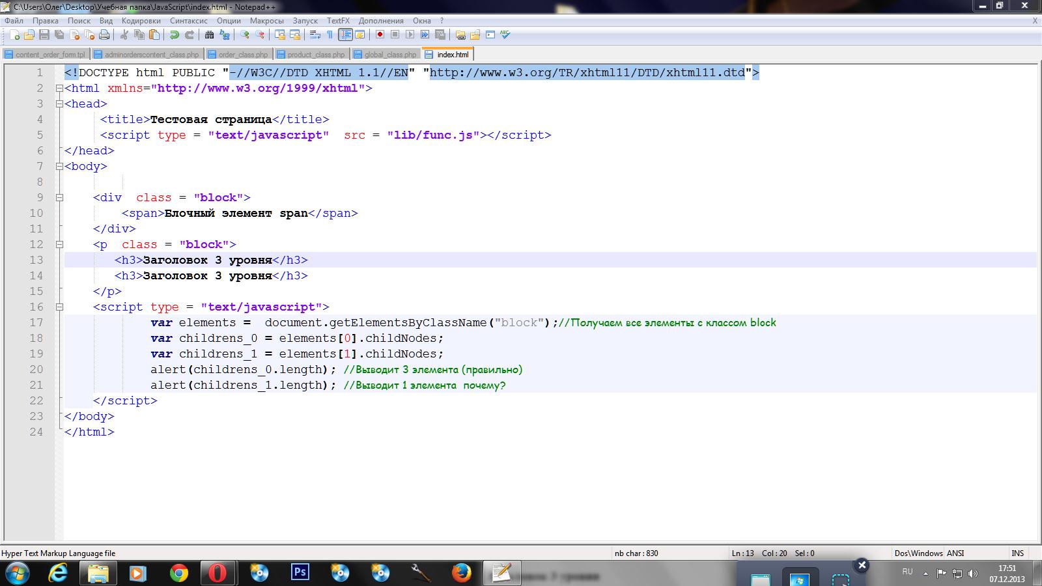Toggle word wrap in the toolbar
Screen dimensions: 1042x586
coord(315,35)
